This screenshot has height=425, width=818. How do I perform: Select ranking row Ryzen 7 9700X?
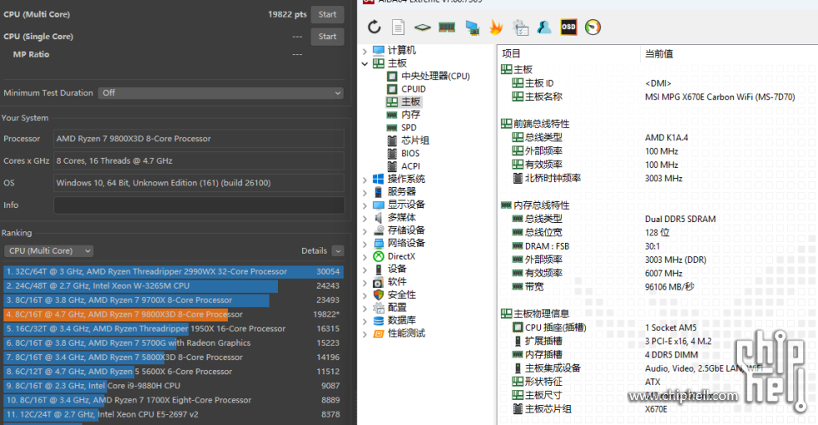pyautogui.click(x=174, y=301)
